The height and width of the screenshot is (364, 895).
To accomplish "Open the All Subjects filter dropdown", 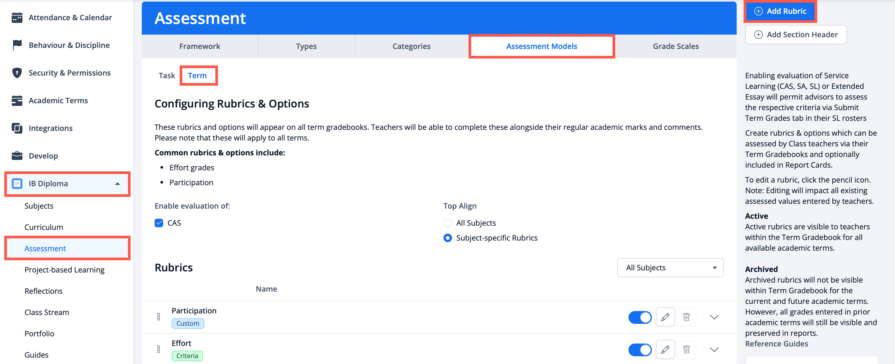I will pos(670,267).
